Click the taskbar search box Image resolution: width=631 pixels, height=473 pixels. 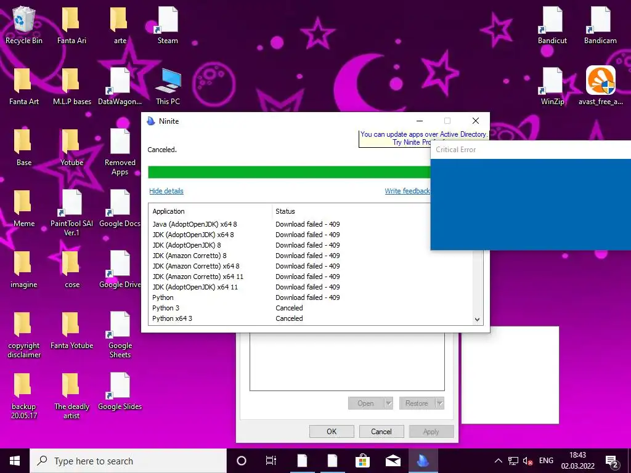(128, 461)
